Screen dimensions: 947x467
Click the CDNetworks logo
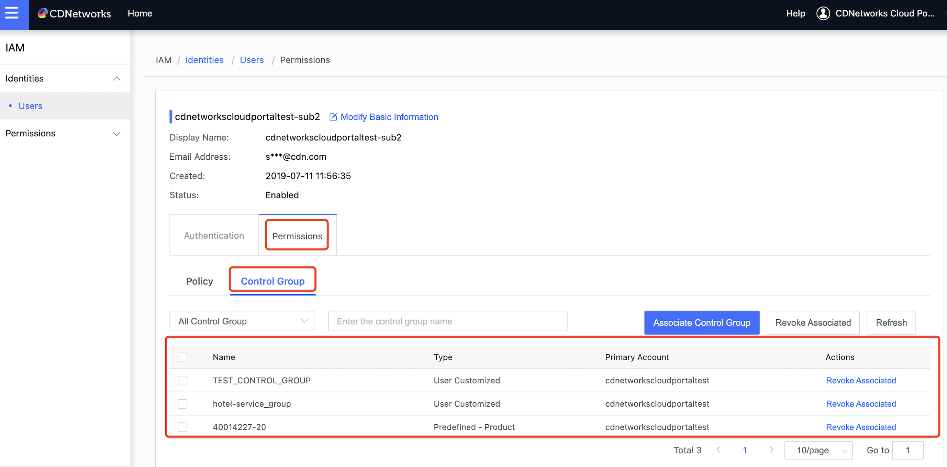pyautogui.click(x=74, y=14)
